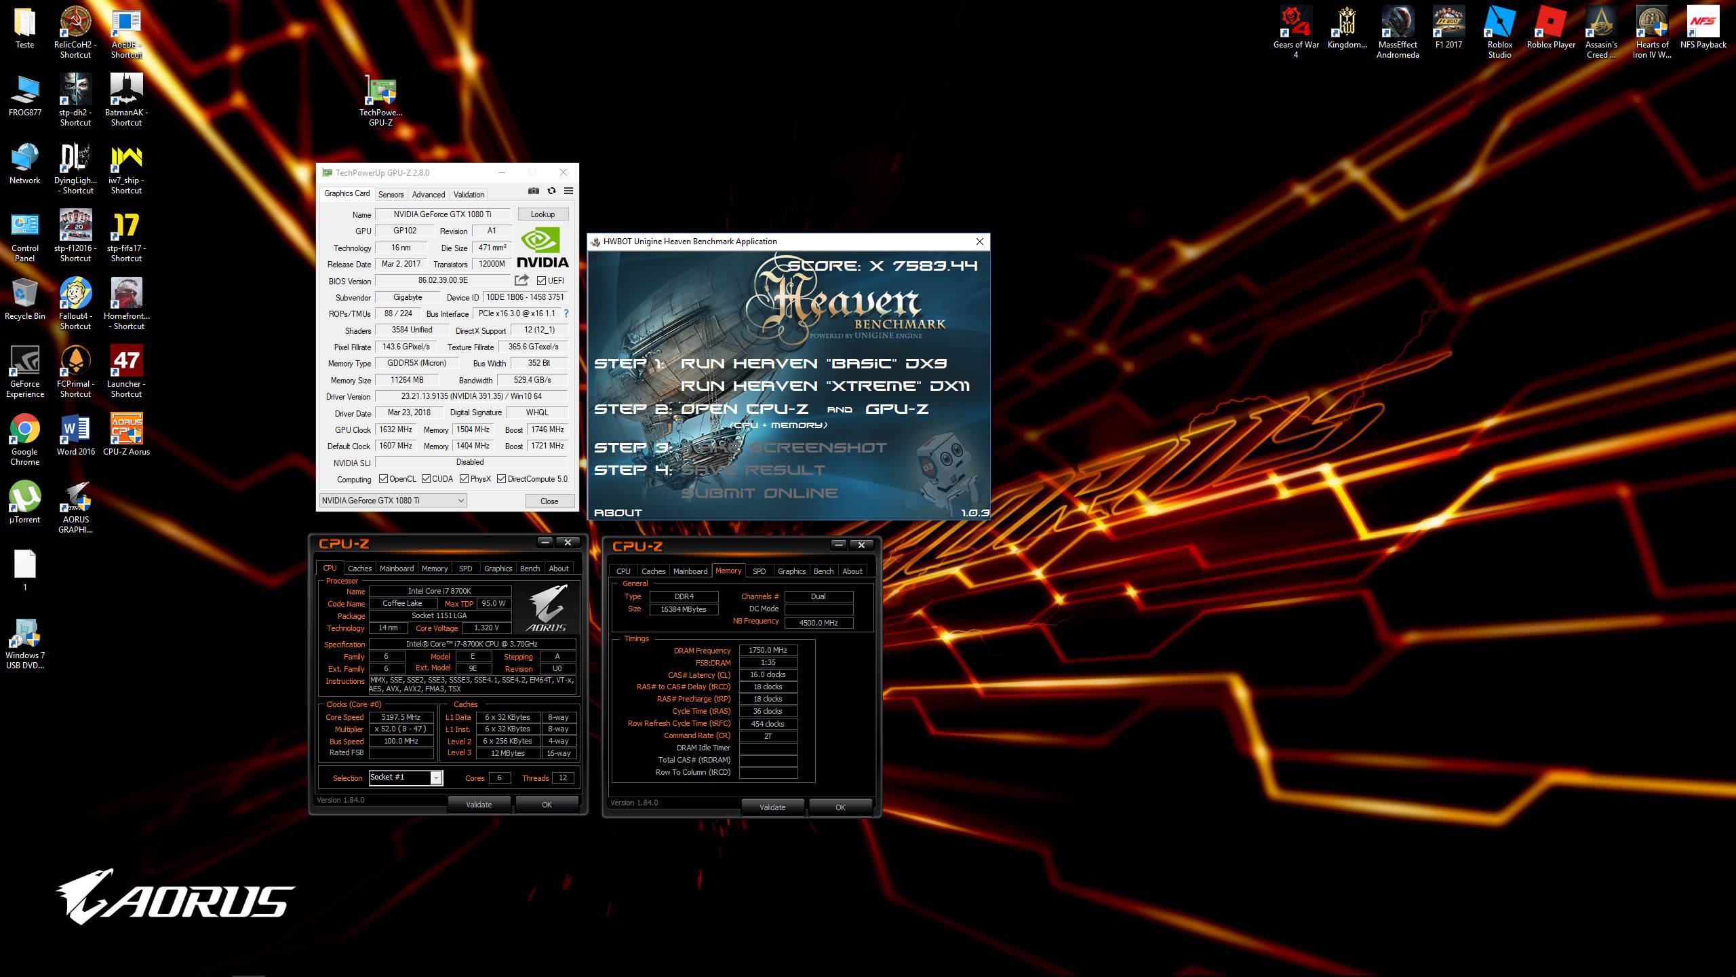Screen dimensions: 1736x977
Task: Open the CPU-Z Aorus desktop icon
Action: (126, 435)
